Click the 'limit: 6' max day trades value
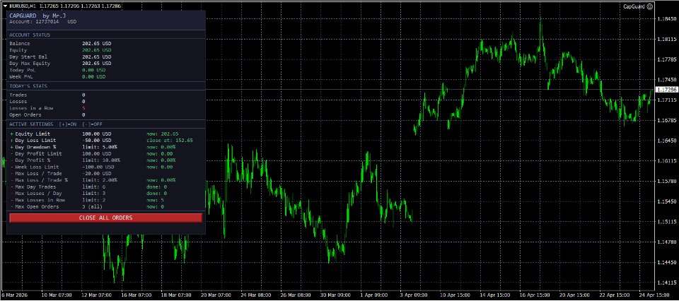 pos(93,187)
